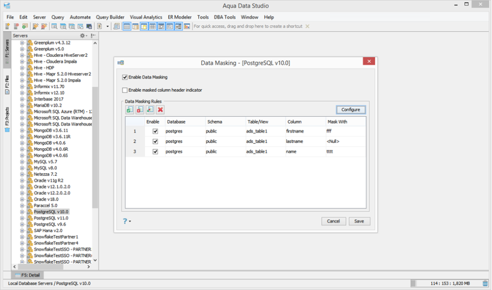Expand the Oracle v18.0 tree node
The height and width of the screenshot is (290, 492).
(x=21, y=199)
